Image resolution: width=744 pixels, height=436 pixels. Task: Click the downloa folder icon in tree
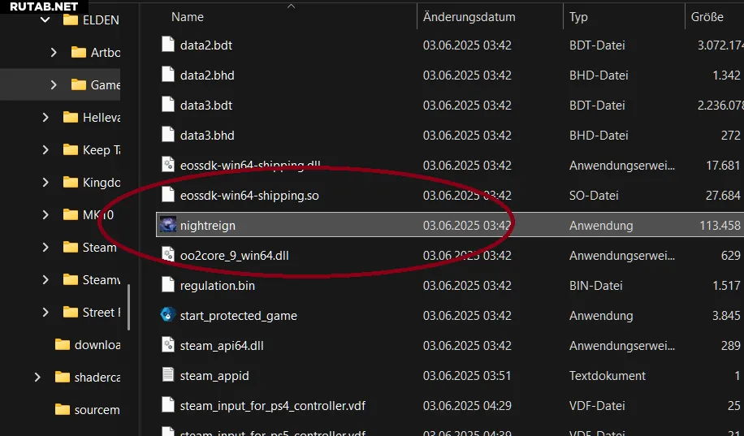[63, 344]
